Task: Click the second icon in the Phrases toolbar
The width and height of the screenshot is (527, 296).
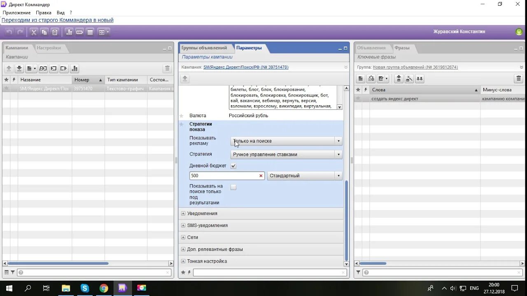Action: (371, 79)
